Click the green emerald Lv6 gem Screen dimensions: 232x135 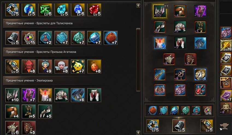click(45, 10)
